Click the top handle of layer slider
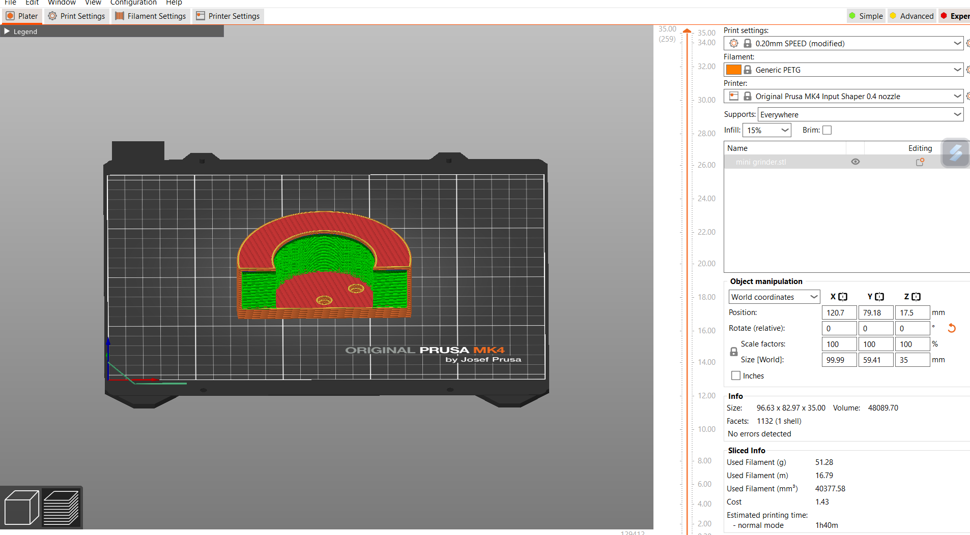Image resolution: width=970 pixels, height=535 pixels. coord(687,31)
